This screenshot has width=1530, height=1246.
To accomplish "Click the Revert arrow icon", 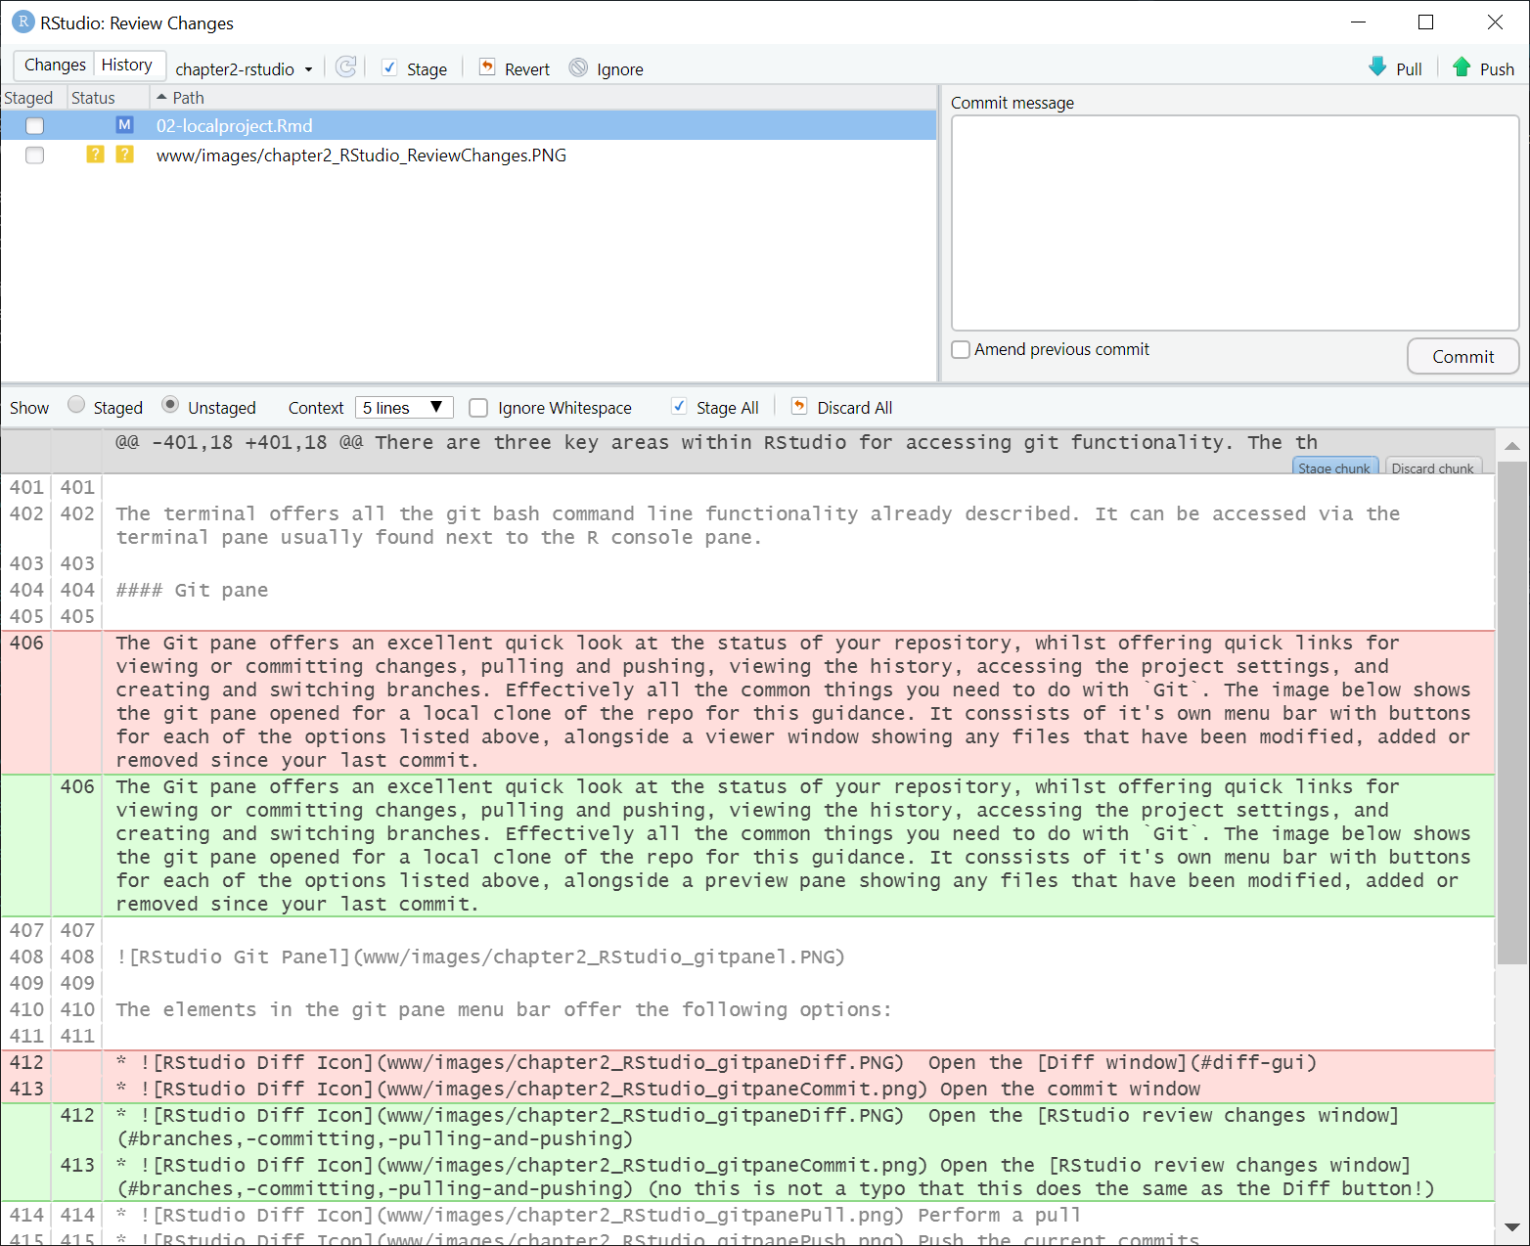I will click(487, 67).
